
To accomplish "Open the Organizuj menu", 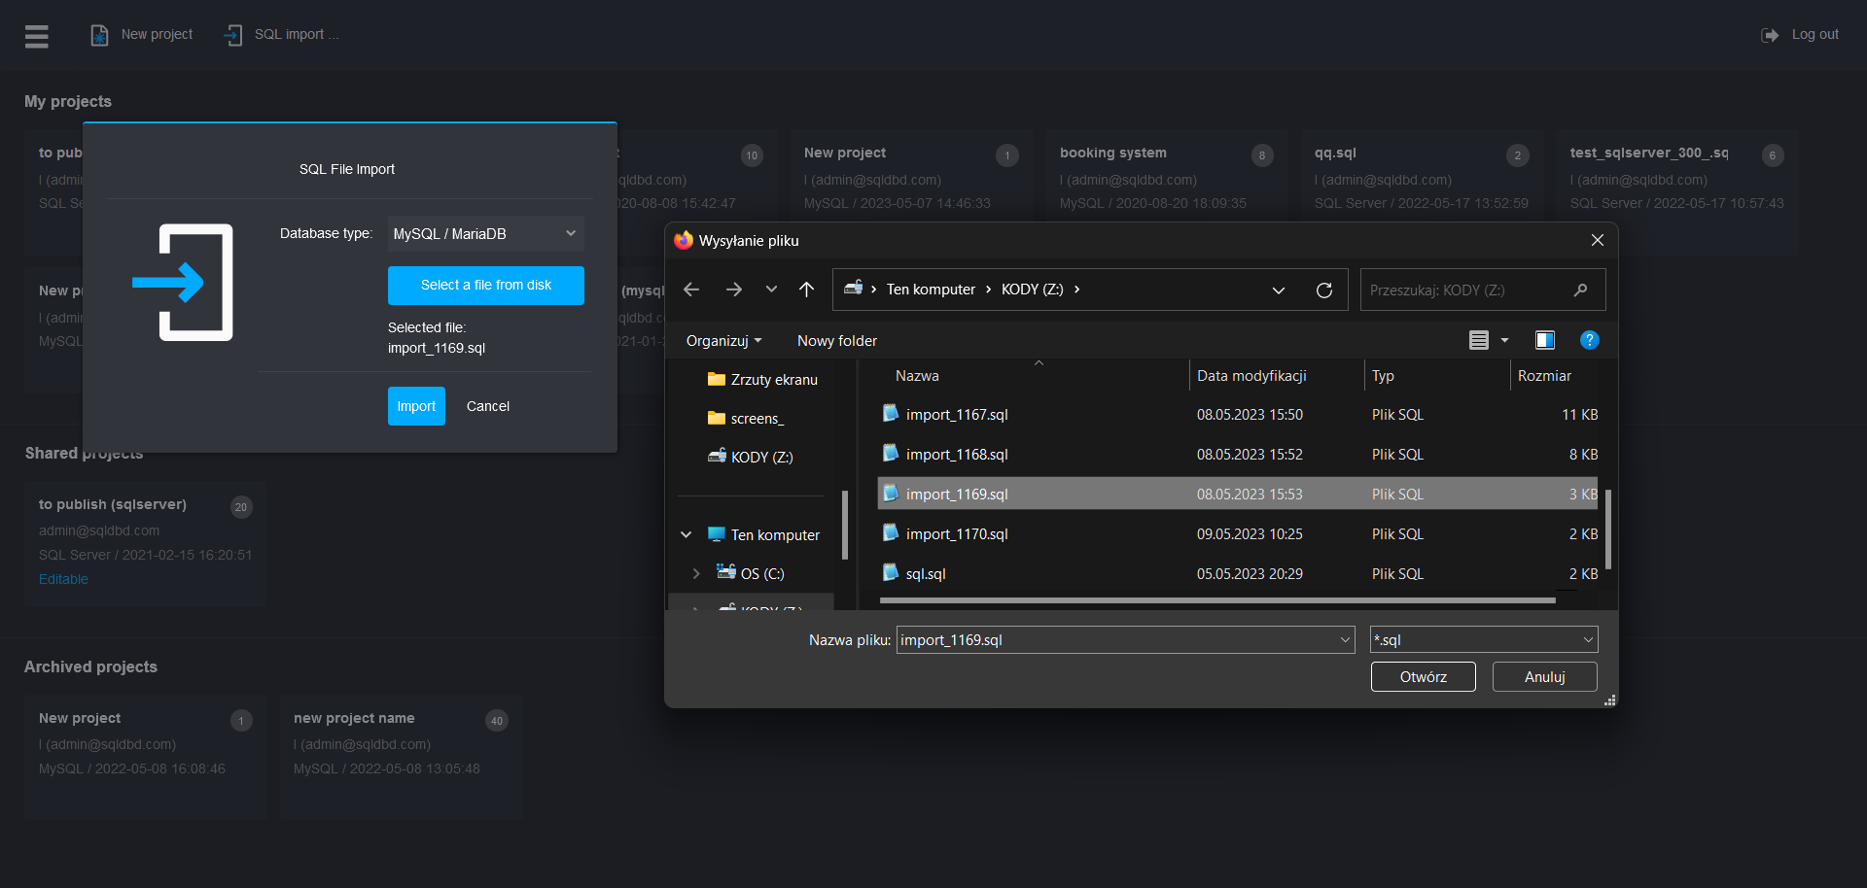I will coord(723,341).
